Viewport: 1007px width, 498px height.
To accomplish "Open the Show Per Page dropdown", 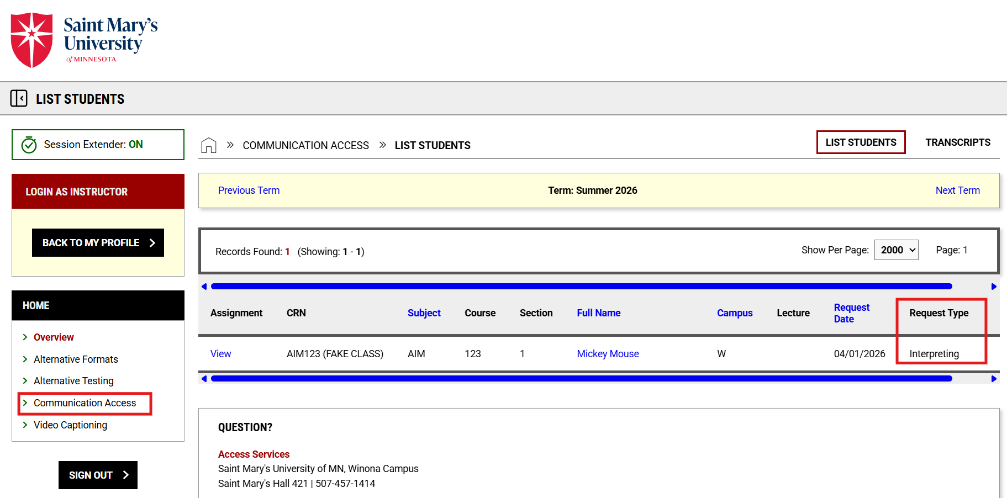I will tap(896, 250).
